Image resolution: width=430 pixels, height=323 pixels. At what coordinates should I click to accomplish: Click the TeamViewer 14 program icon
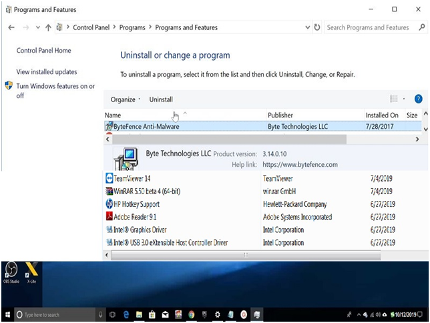[109, 178]
